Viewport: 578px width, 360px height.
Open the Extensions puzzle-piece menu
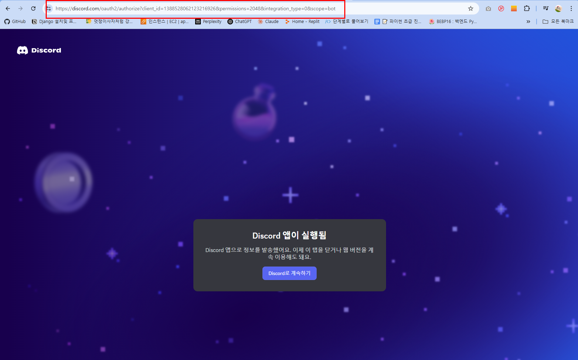527,8
